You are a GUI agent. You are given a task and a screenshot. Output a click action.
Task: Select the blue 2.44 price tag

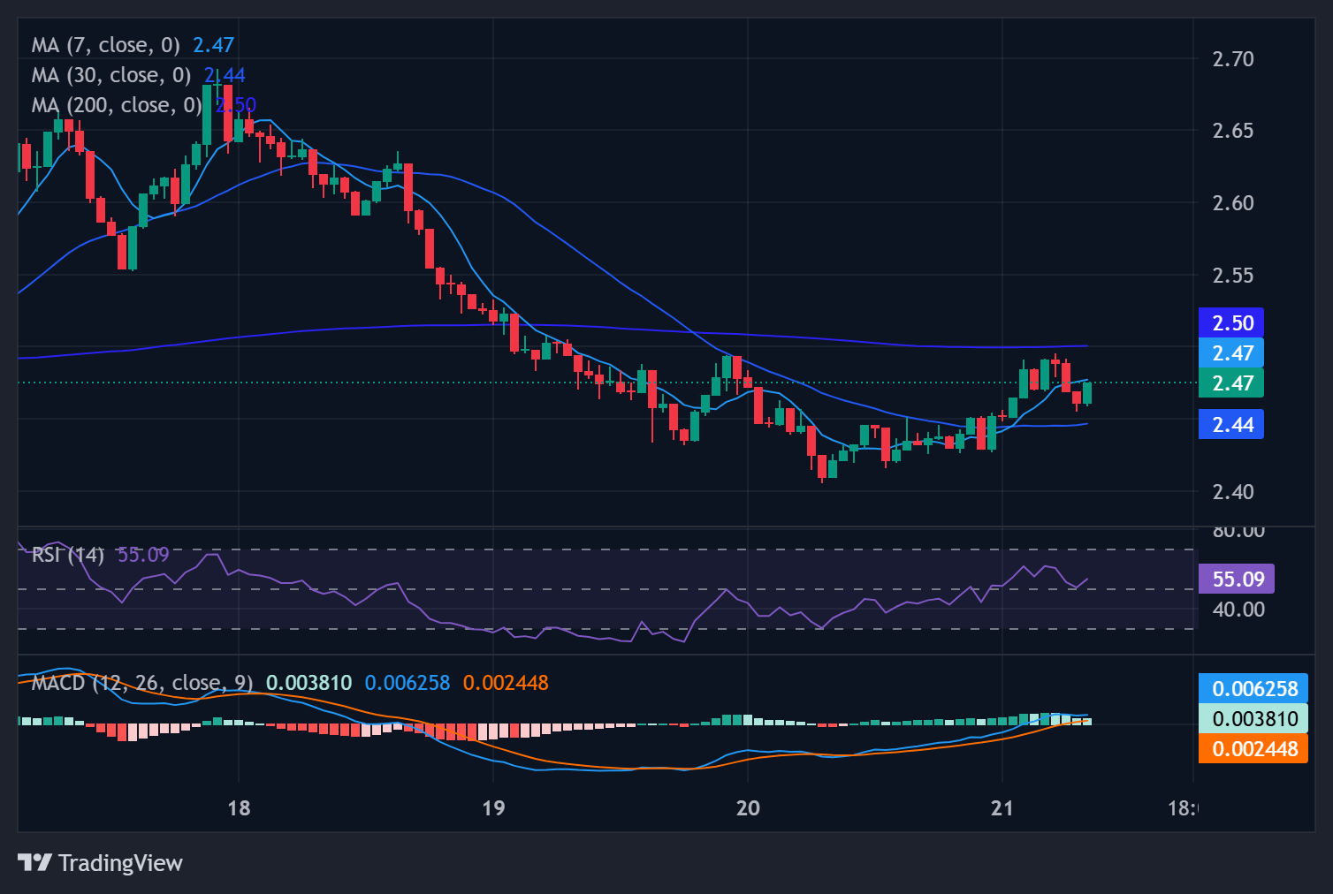1231,425
